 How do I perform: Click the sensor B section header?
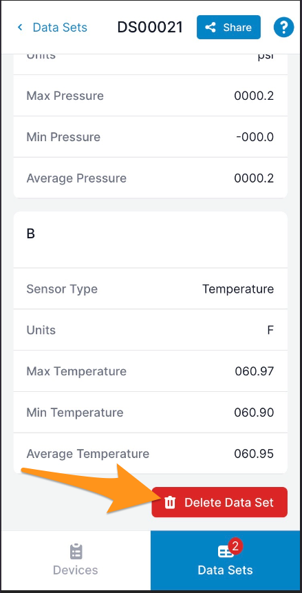point(151,240)
